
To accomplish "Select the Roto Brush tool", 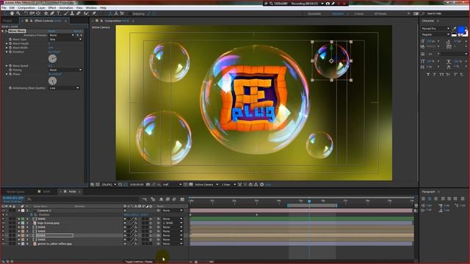I will (87, 13).
